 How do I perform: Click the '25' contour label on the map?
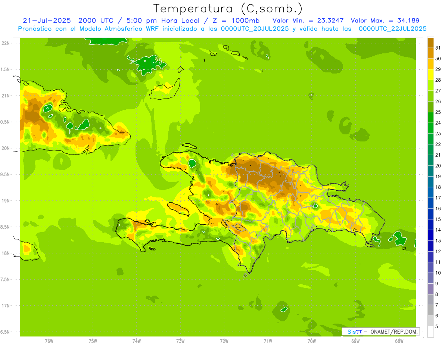pyautogui.click(x=158, y=61)
